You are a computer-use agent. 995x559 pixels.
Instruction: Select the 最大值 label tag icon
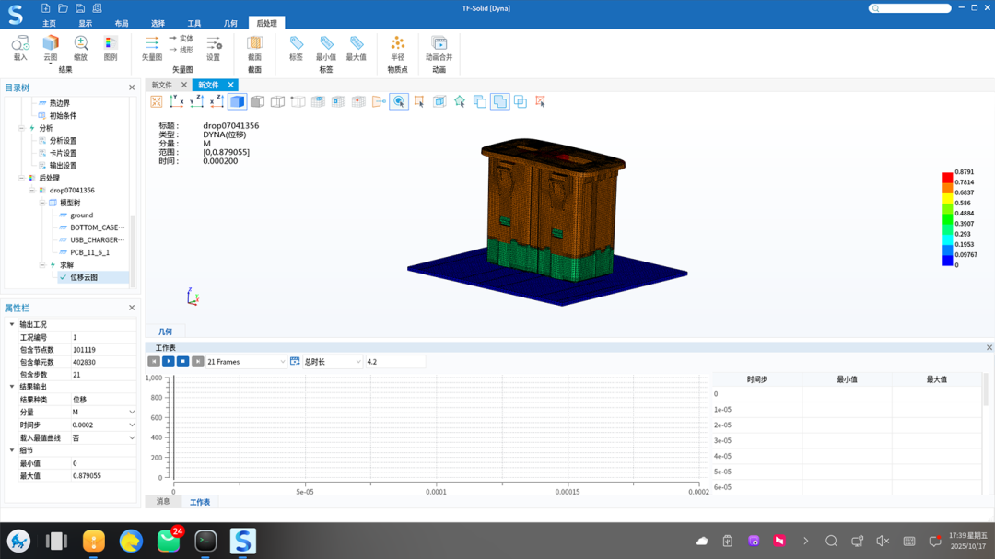coord(356,44)
